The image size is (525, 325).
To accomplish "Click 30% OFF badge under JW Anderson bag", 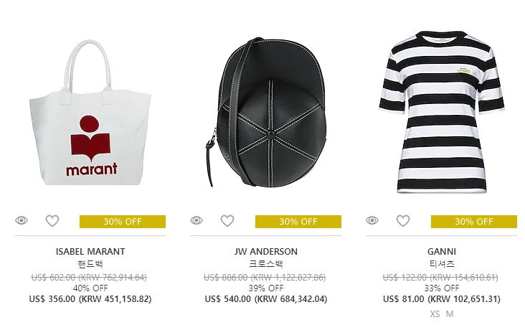I will click(298, 222).
